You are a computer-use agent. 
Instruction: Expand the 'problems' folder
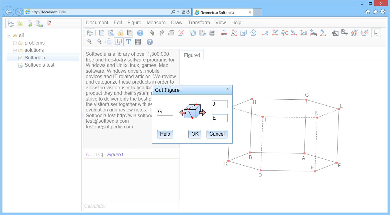[15, 43]
